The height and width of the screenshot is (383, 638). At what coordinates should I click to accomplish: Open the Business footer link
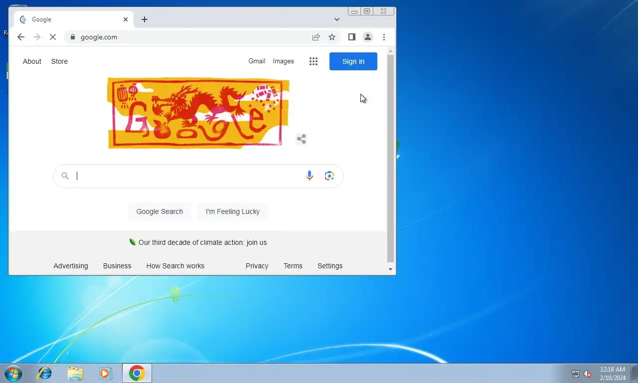pos(117,266)
